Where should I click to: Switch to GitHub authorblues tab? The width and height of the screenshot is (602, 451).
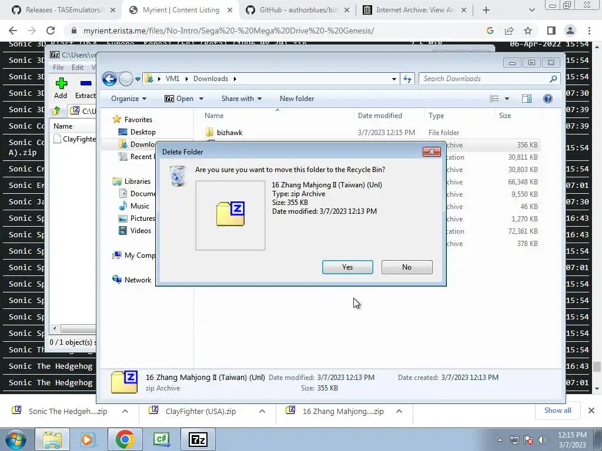298,10
